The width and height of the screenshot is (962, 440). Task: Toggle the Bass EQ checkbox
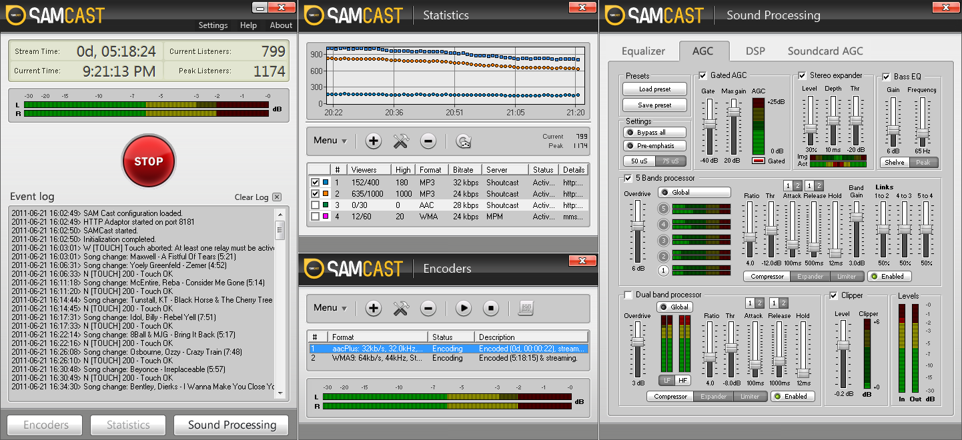pyautogui.click(x=885, y=76)
